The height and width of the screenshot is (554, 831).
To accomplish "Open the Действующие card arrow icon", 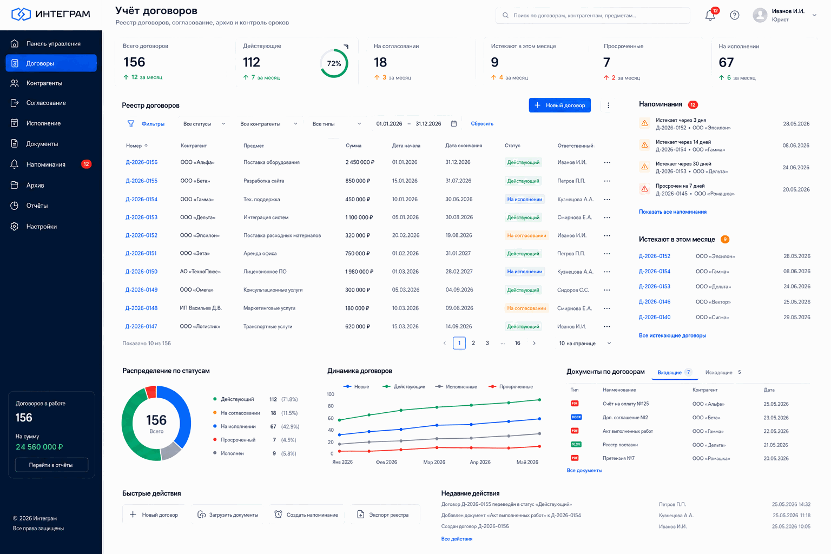I will click(346, 47).
